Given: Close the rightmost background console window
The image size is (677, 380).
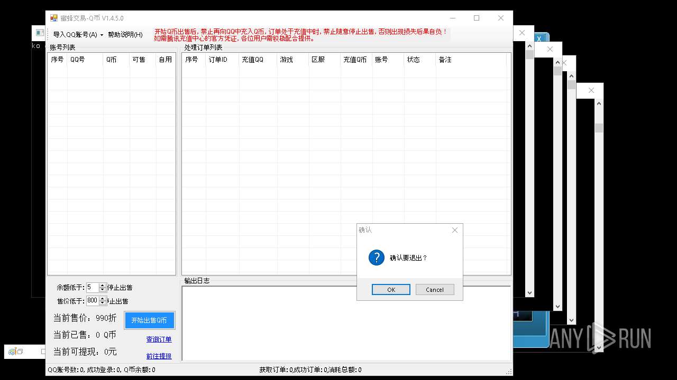Looking at the screenshot, I should point(591,90).
